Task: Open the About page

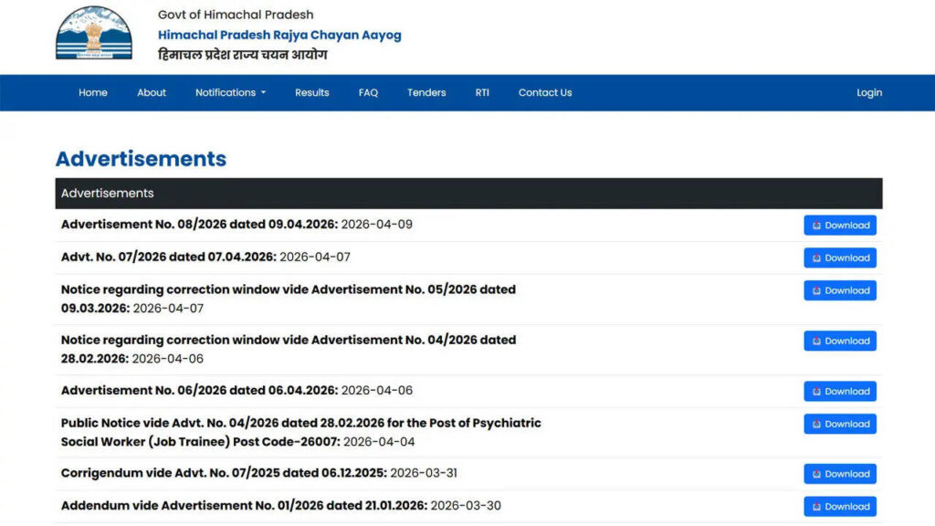Action: (x=152, y=93)
